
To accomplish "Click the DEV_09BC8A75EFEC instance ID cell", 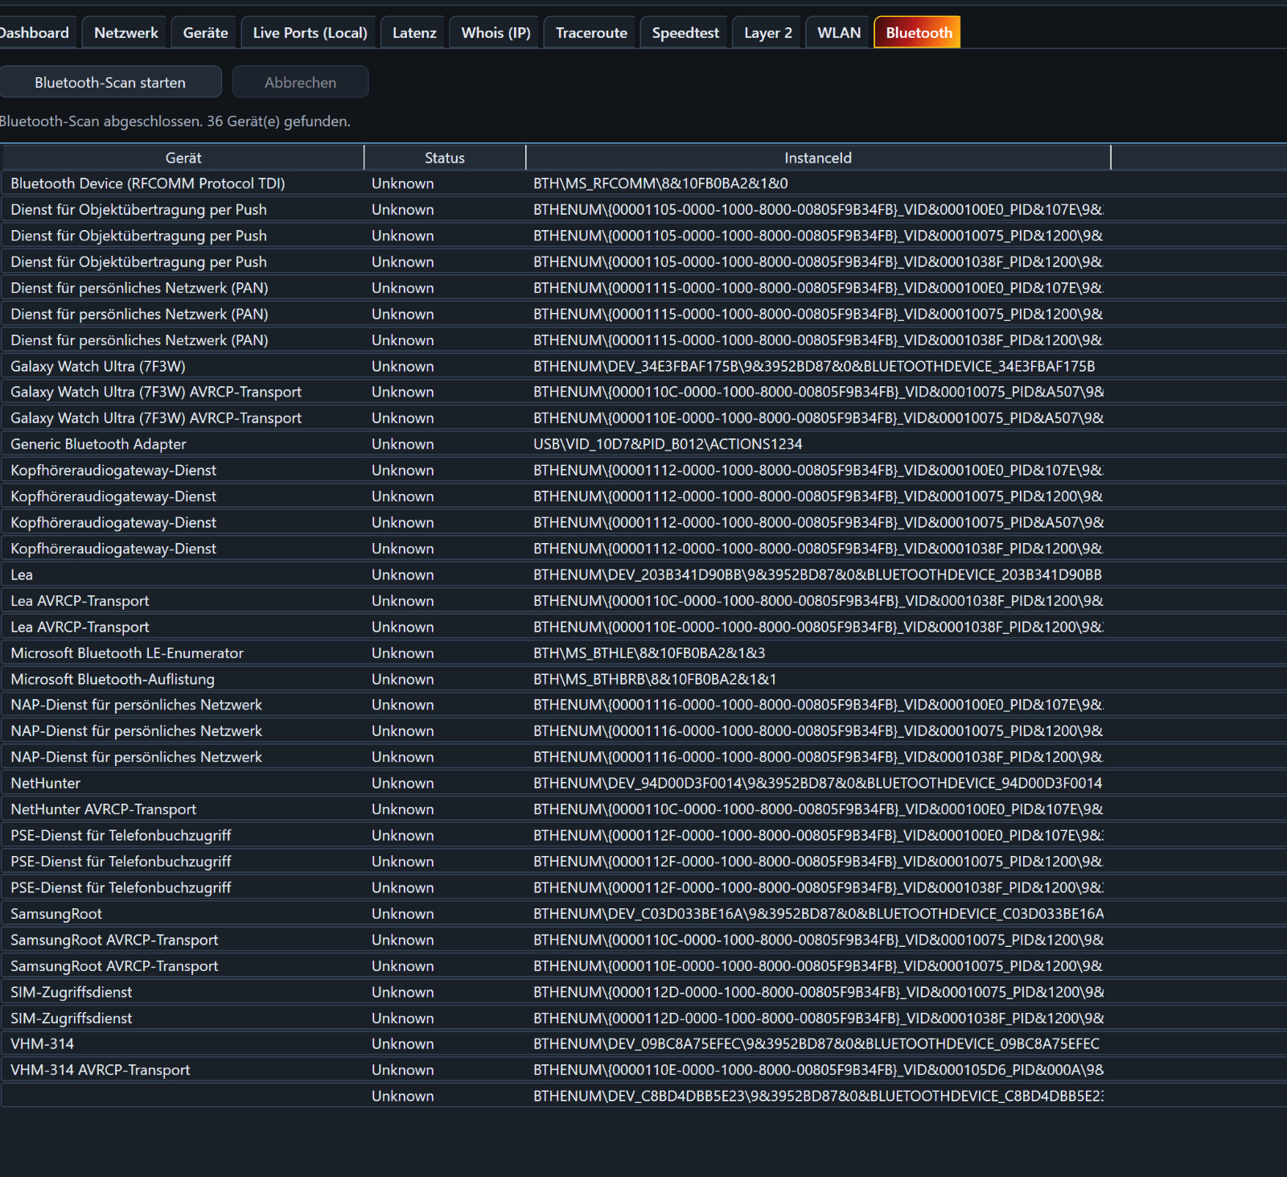I will [x=816, y=1043].
